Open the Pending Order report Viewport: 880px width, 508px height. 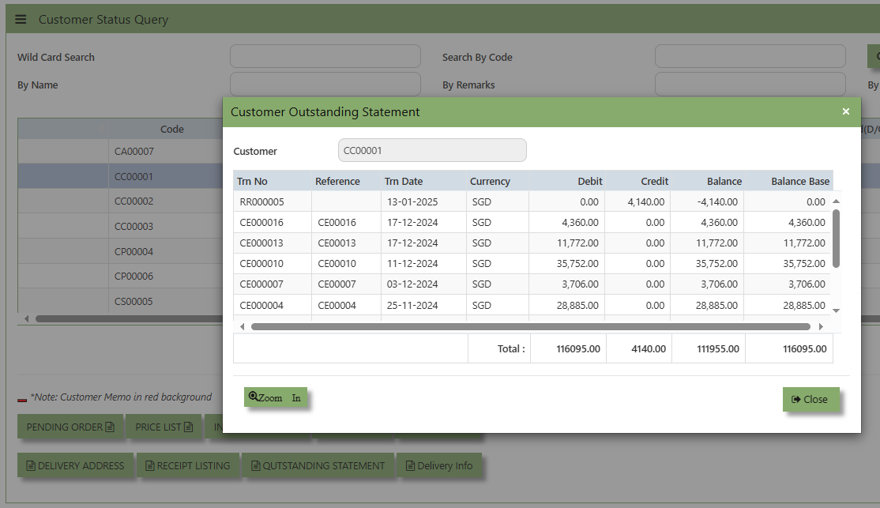[x=70, y=427]
